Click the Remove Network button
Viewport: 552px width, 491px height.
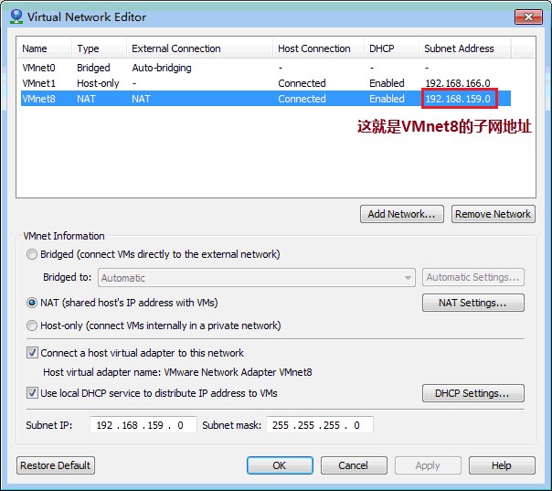(493, 214)
